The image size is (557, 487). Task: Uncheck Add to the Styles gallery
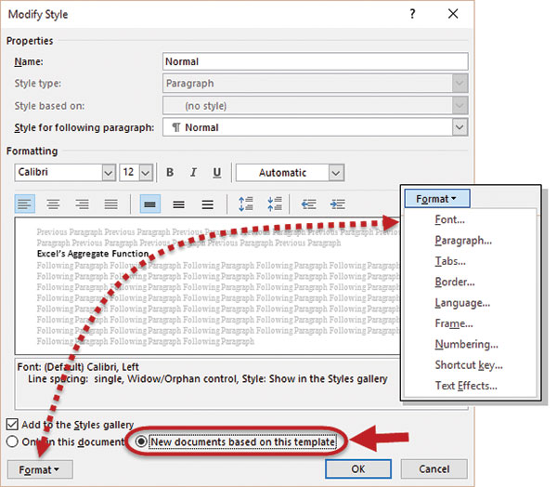click(11, 425)
